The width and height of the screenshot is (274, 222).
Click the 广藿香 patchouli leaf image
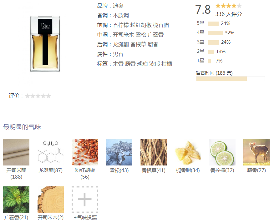(16, 200)
